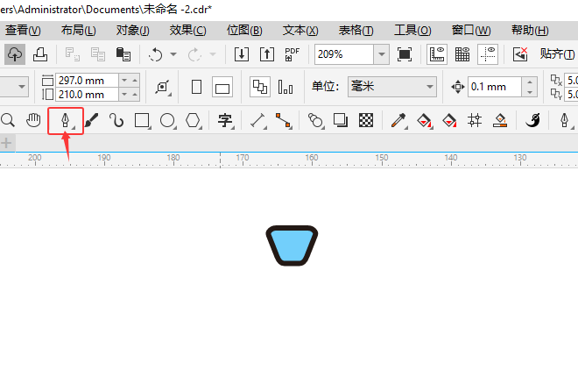578x377 pixels.
Task: Select the Parallel Dimension tool
Action: pyautogui.click(x=258, y=120)
